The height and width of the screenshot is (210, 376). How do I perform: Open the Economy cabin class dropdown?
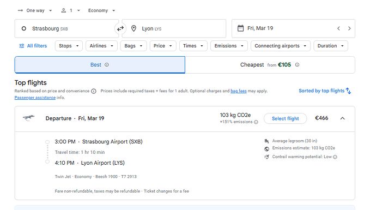[102, 10]
